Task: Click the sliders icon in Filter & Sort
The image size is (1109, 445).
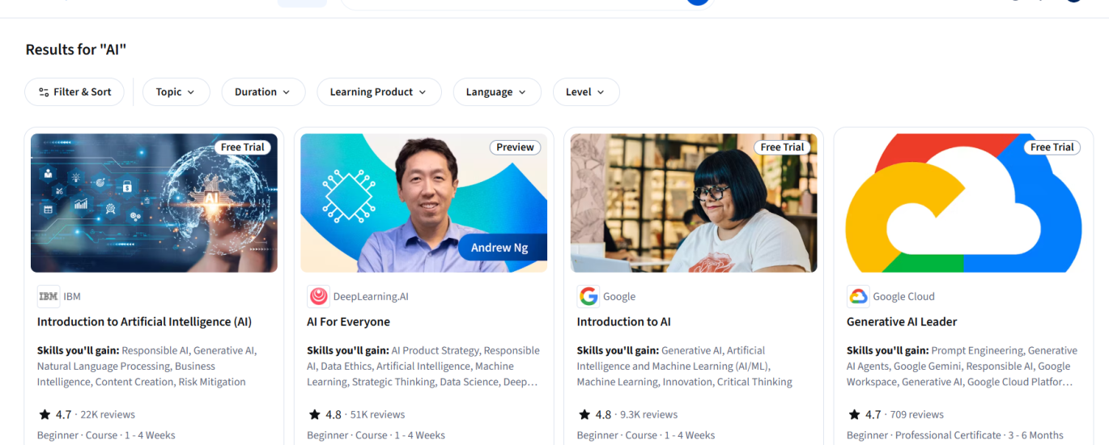Action: (x=44, y=92)
